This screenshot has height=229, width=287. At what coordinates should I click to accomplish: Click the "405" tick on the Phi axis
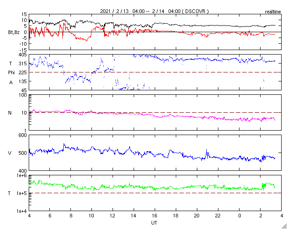point(23,55)
